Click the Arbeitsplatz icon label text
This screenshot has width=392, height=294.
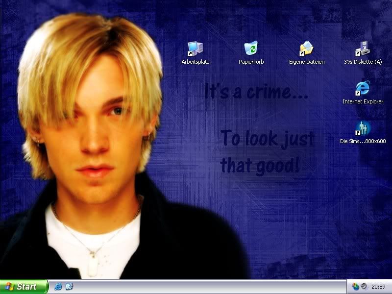195,62
